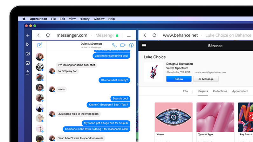
Task: Open a new tab with the plus icon
Action: 28,35
